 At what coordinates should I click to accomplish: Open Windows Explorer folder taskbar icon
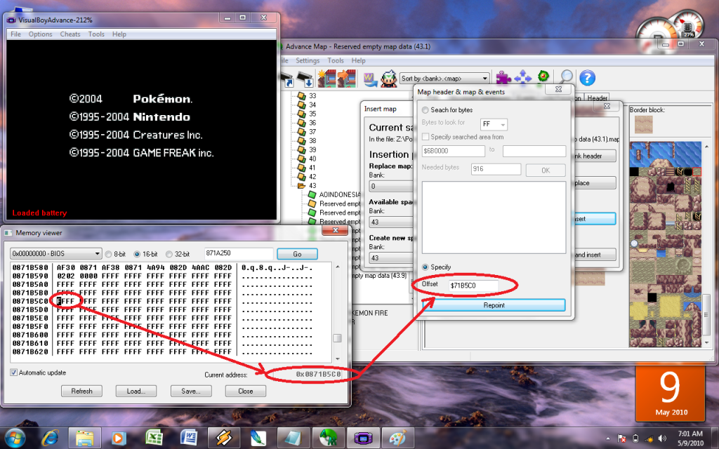coord(84,438)
